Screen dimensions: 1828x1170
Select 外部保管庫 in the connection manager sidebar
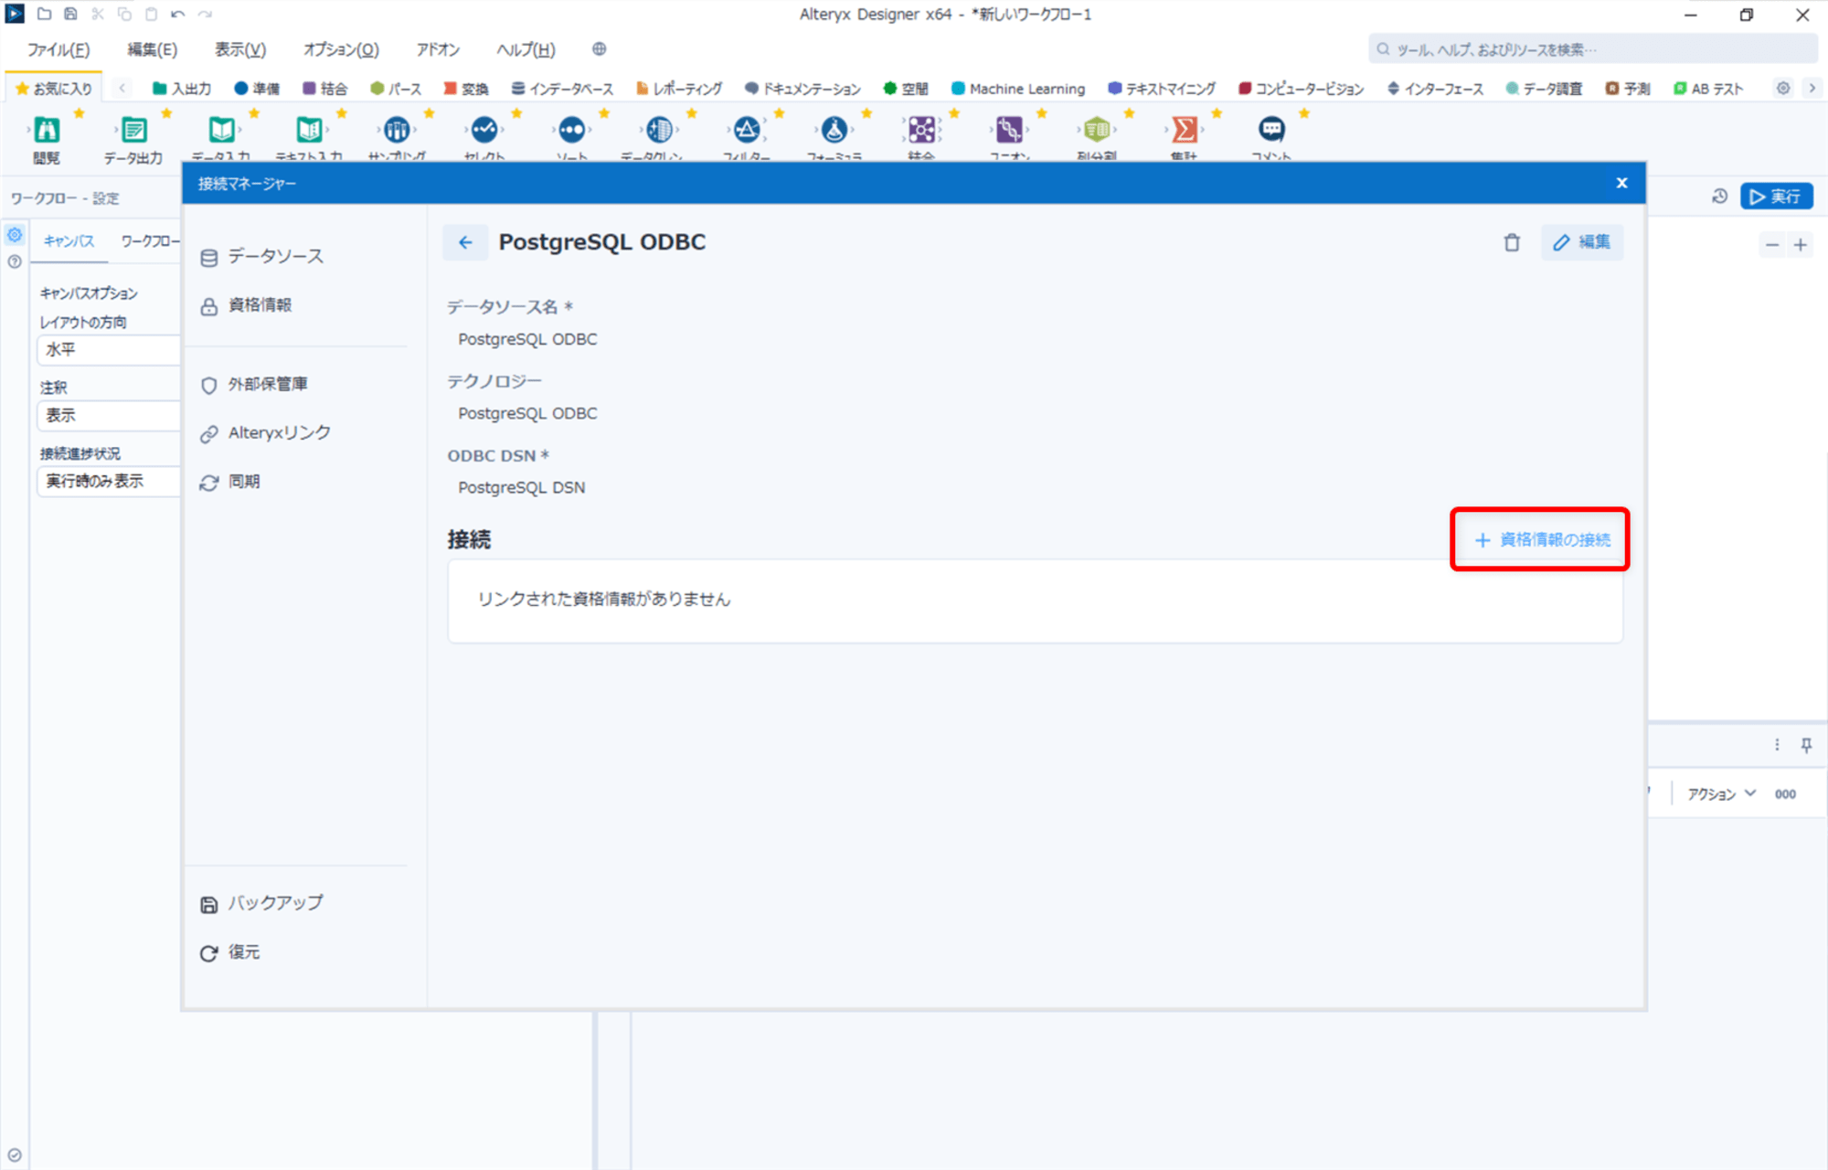tap(253, 385)
